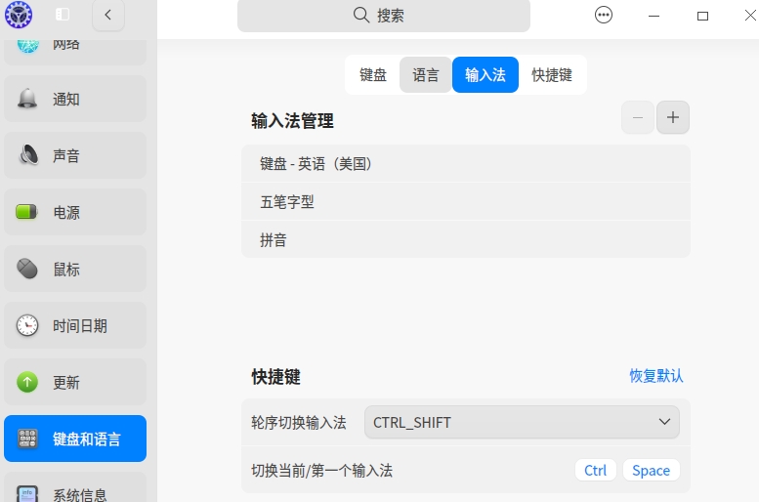Select the 输入法 tab

pyautogui.click(x=485, y=74)
